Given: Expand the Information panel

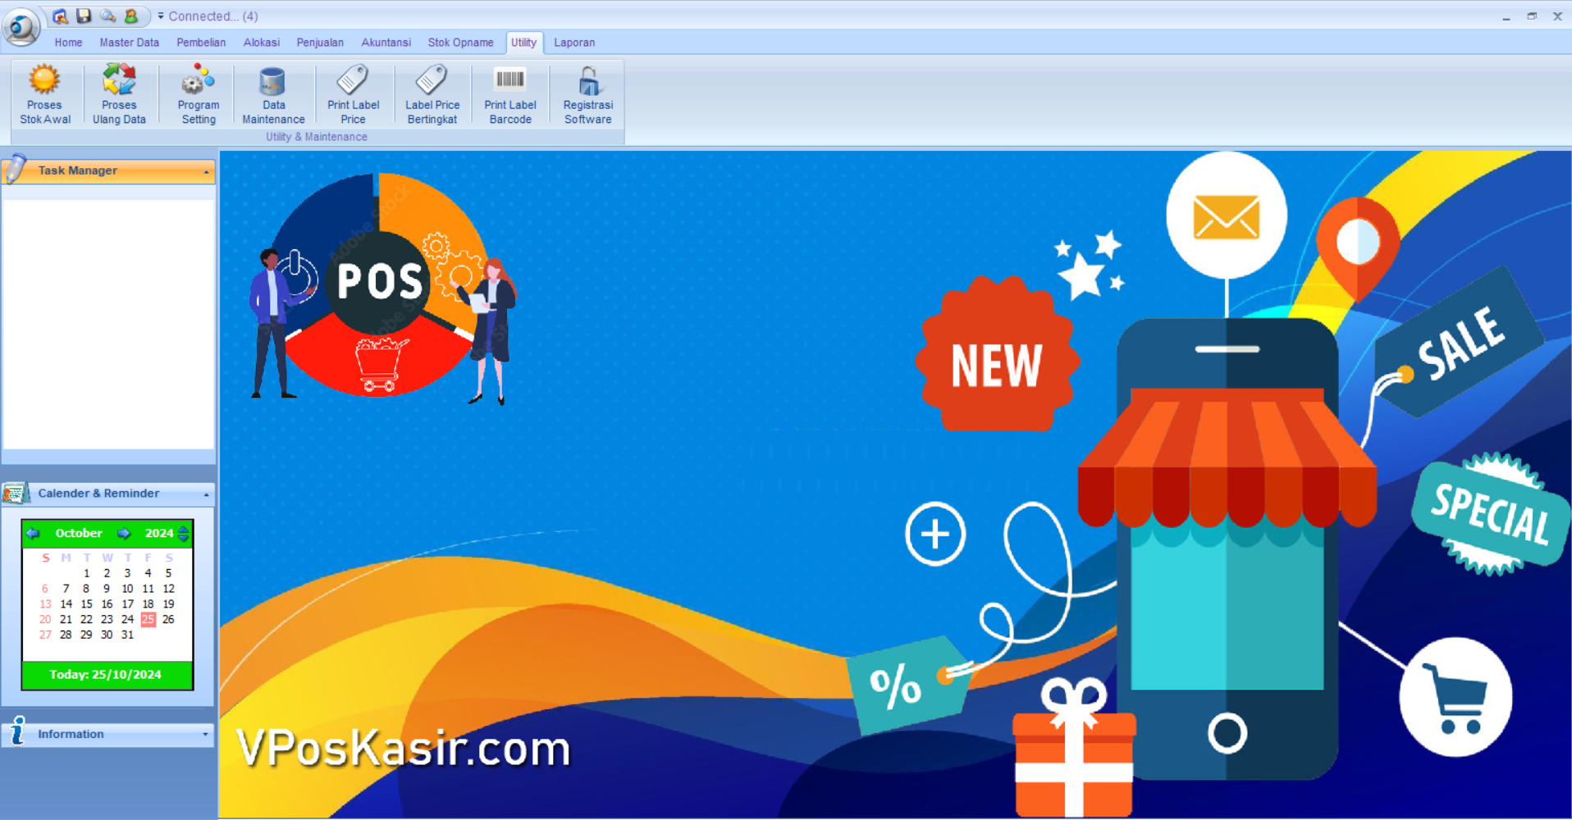Looking at the screenshot, I should click(205, 735).
